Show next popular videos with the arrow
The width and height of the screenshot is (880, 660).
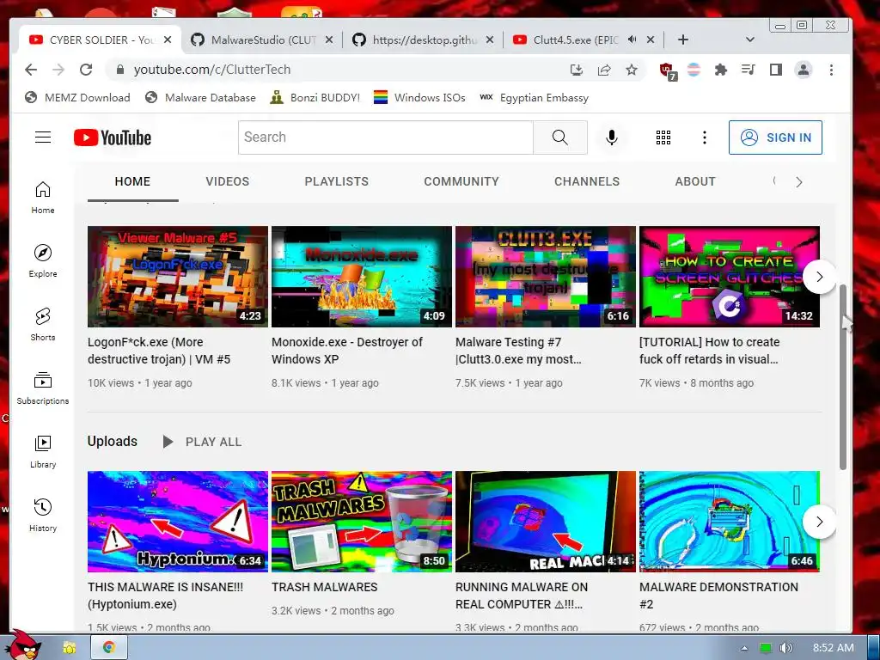[x=819, y=277]
